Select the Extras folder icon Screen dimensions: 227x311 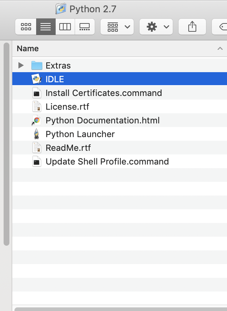37,65
